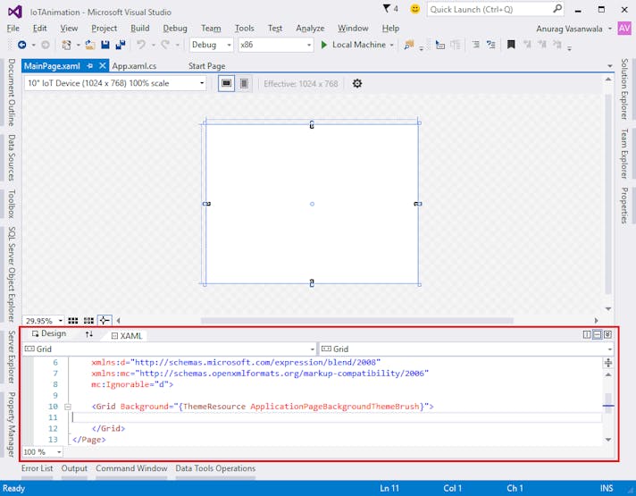Click the bookmark toolbar icon
The height and width of the screenshot is (496, 636).
tap(511, 45)
